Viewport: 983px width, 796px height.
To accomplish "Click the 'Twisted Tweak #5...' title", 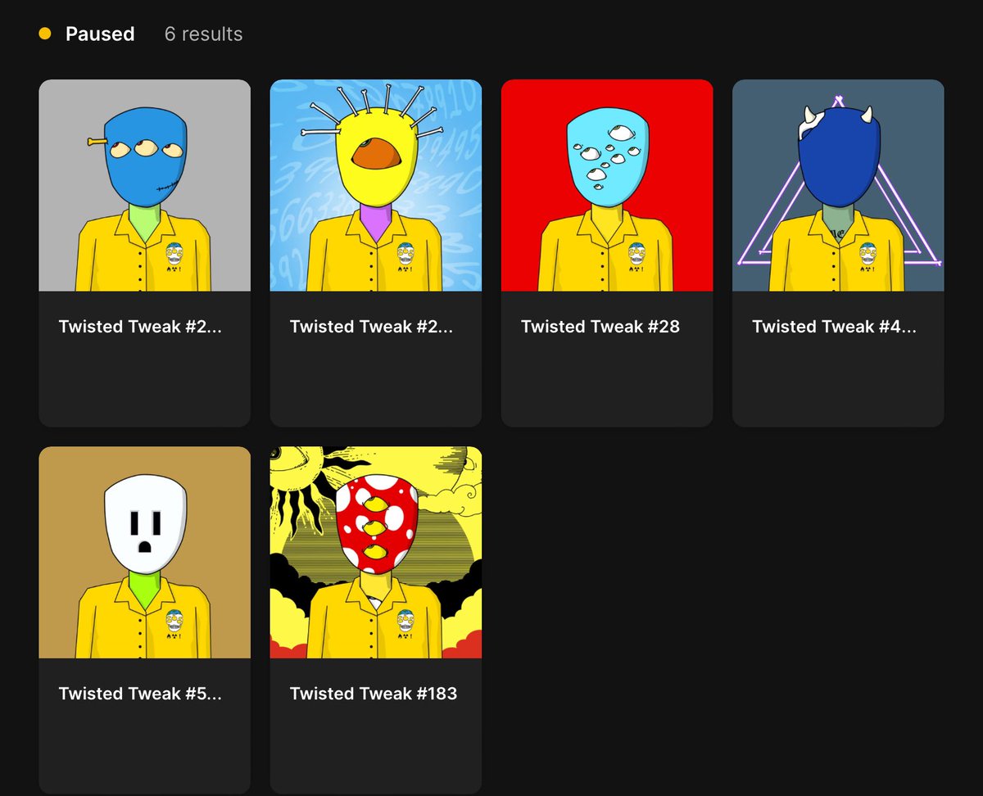I will [140, 694].
